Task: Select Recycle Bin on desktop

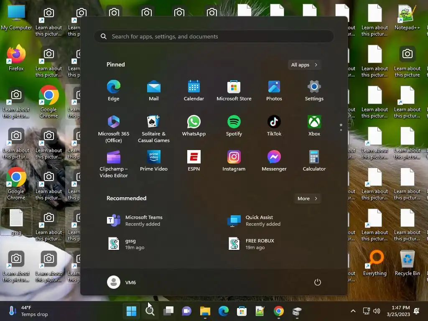Action: coord(407,263)
